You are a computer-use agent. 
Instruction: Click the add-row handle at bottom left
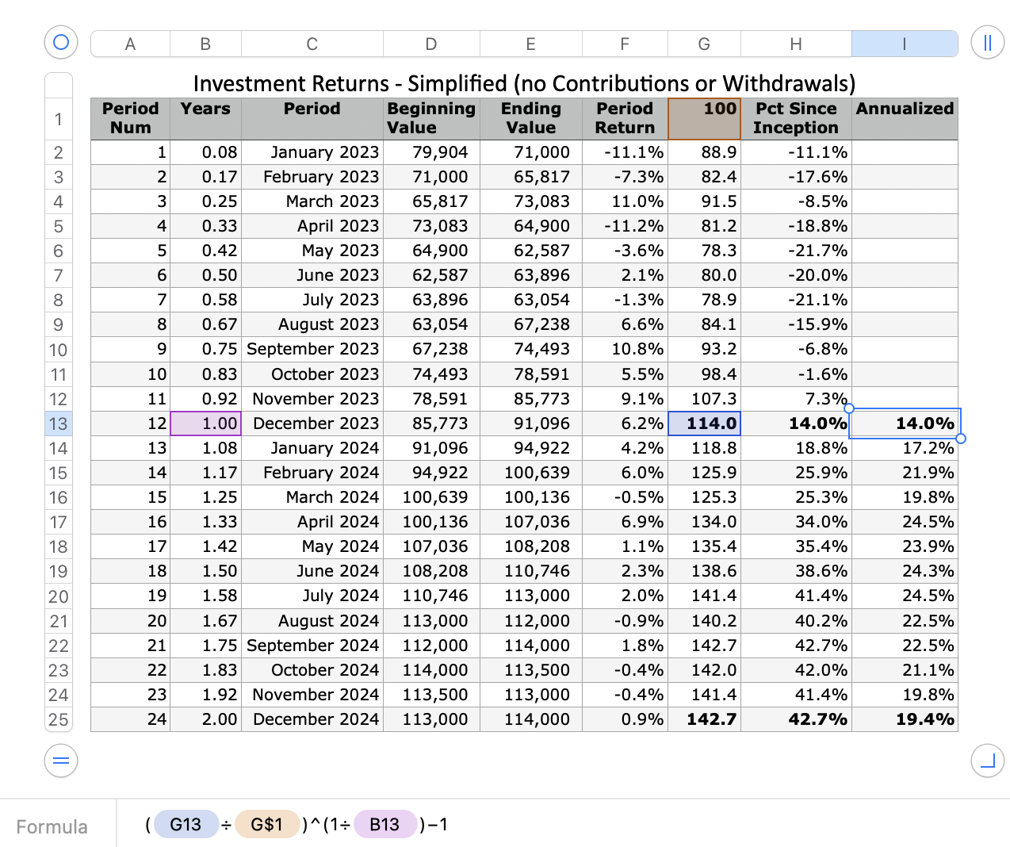tap(61, 761)
